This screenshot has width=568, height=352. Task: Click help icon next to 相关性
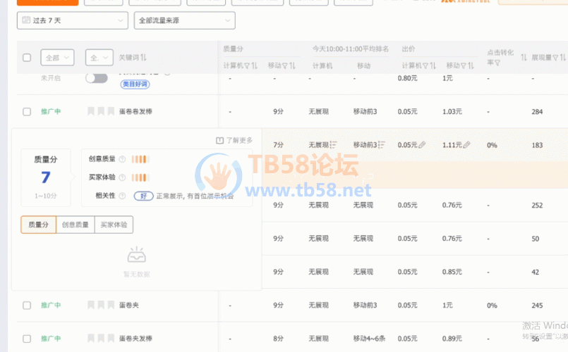(x=122, y=196)
